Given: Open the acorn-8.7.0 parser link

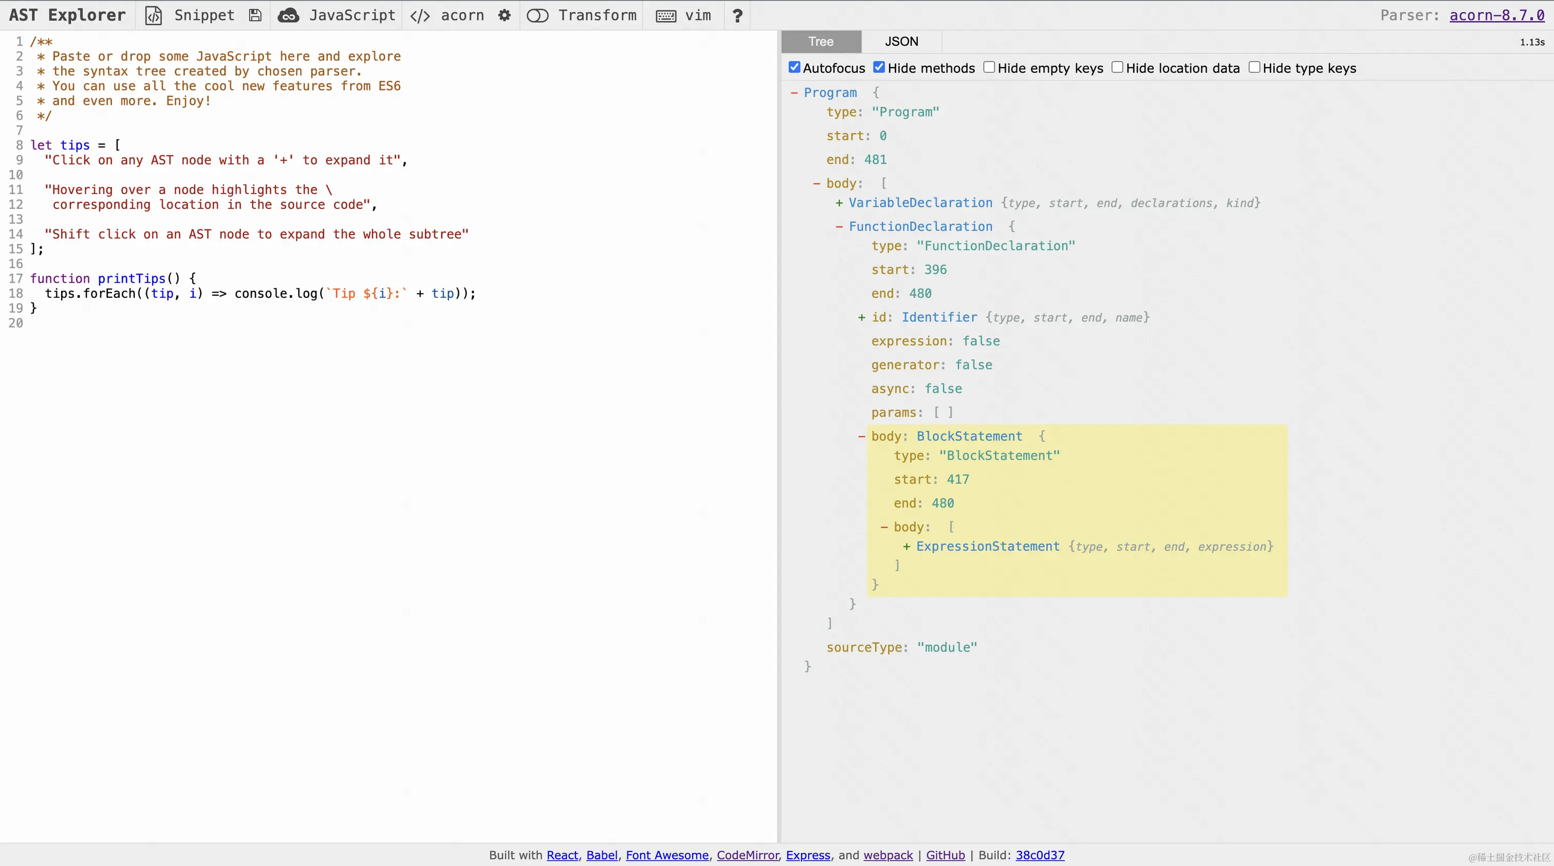Looking at the screenshot, I should click(x=1496, y=16).
